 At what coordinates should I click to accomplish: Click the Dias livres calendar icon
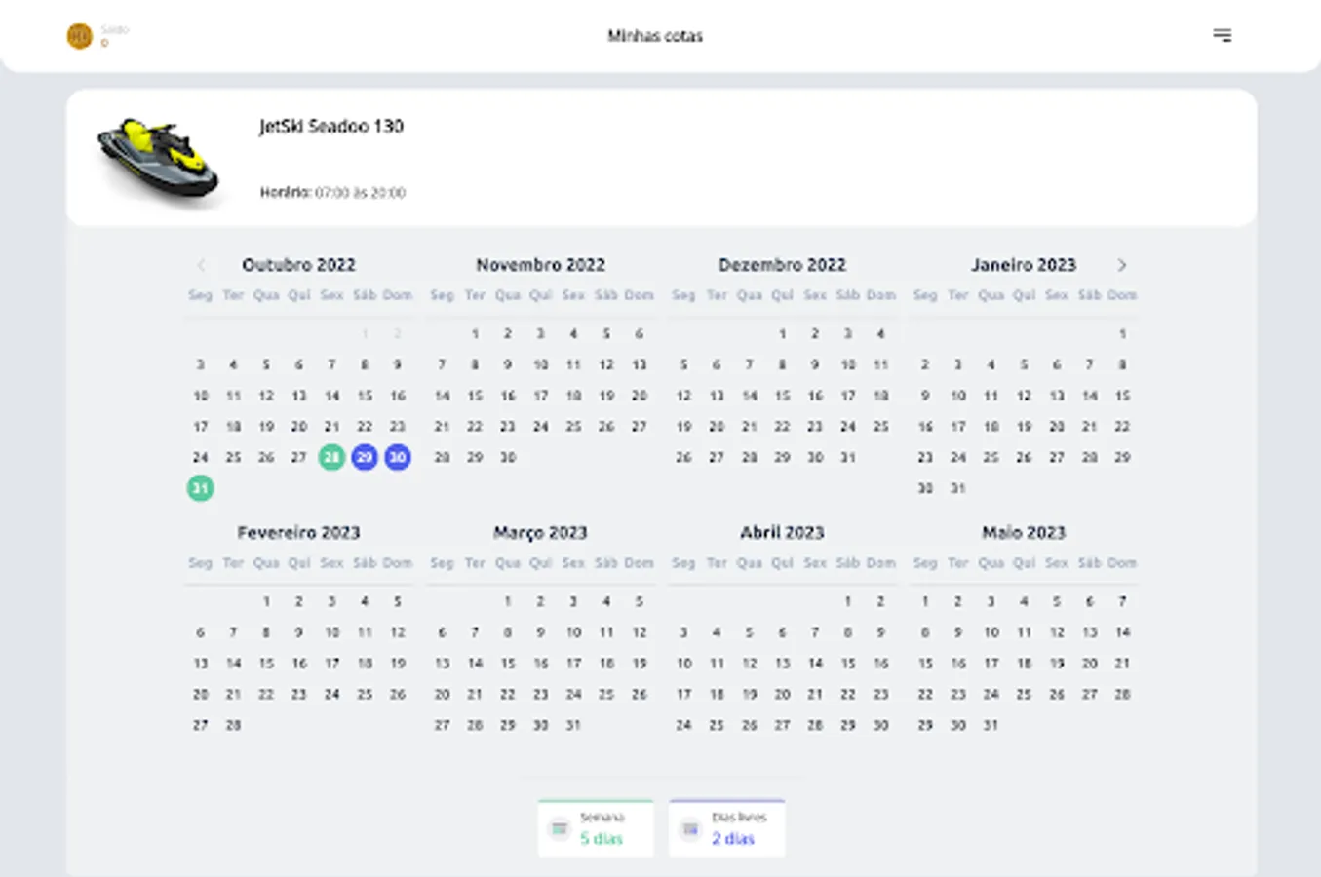click(690, 829)
